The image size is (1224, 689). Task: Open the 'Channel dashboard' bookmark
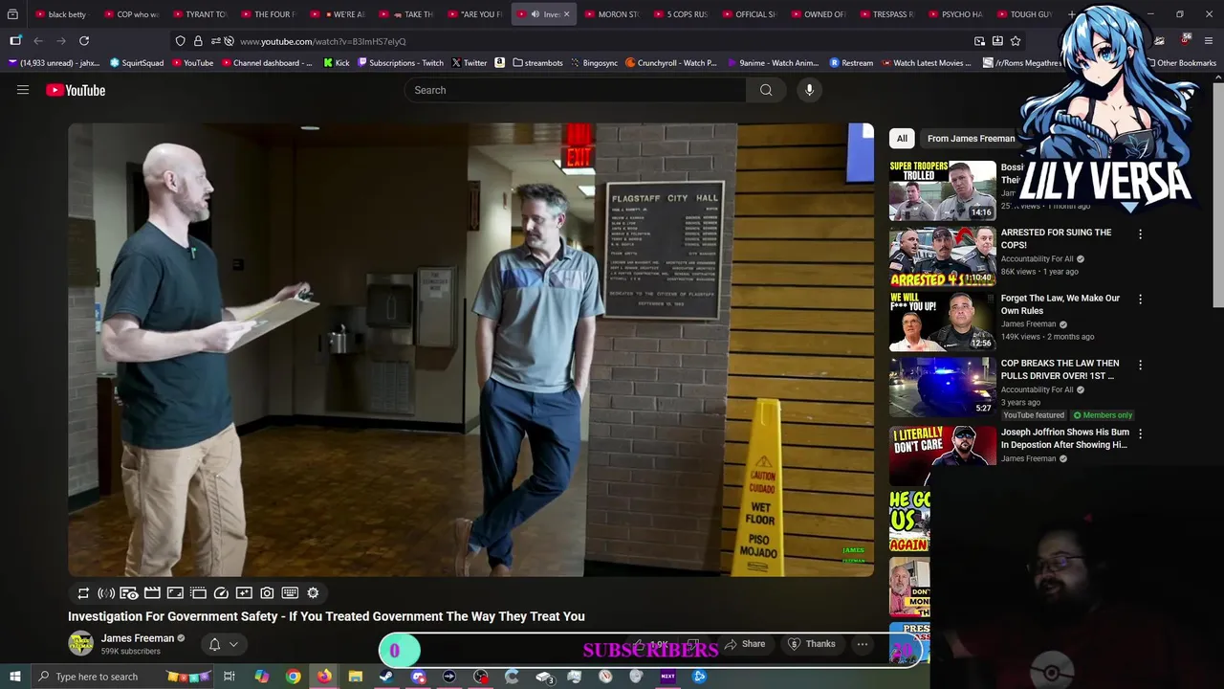coord(267,63)
